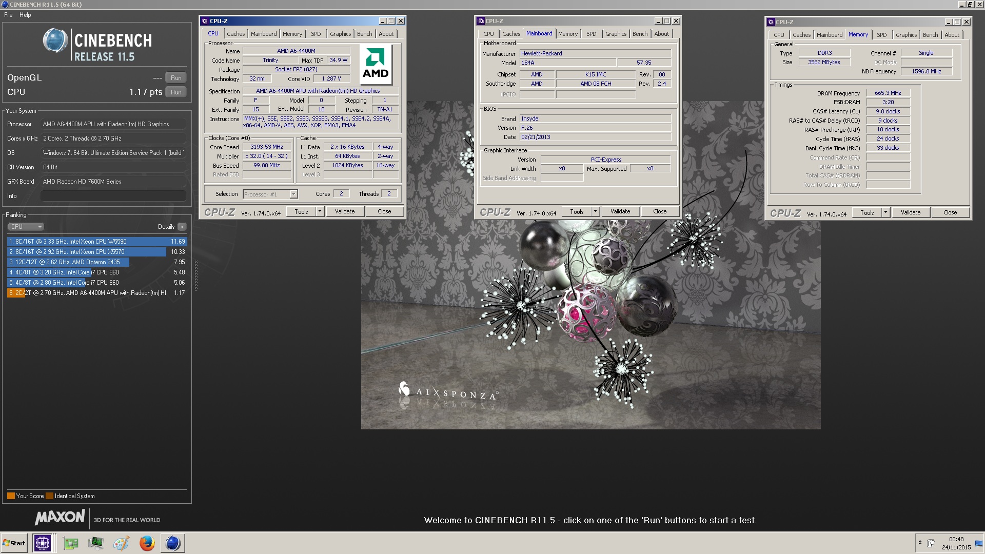Open Processor #1 selection dropdown
985x554 pixels.
pyautogui.click(x=270, y=194)
